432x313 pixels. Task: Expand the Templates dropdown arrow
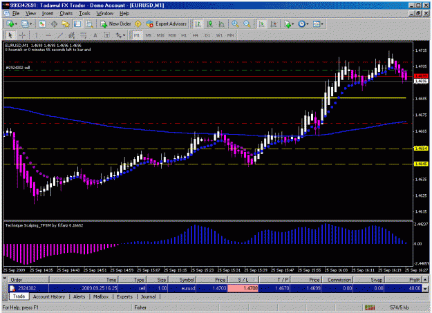pyautogui.click(x=321, y=24)
